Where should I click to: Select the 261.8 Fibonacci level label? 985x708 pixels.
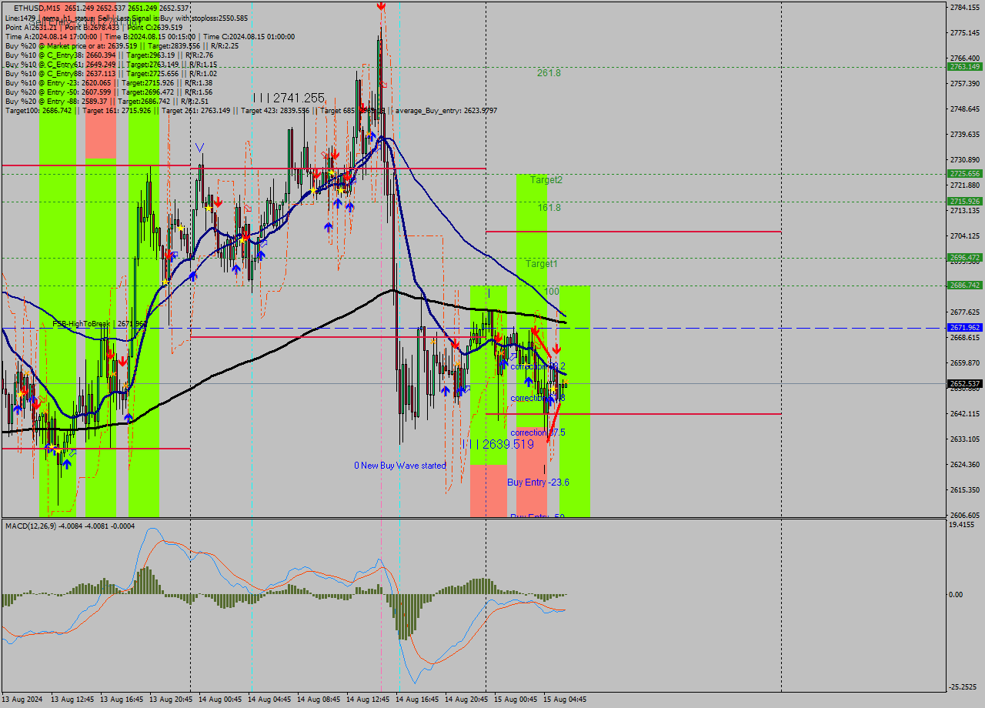(x=549, y=73)
